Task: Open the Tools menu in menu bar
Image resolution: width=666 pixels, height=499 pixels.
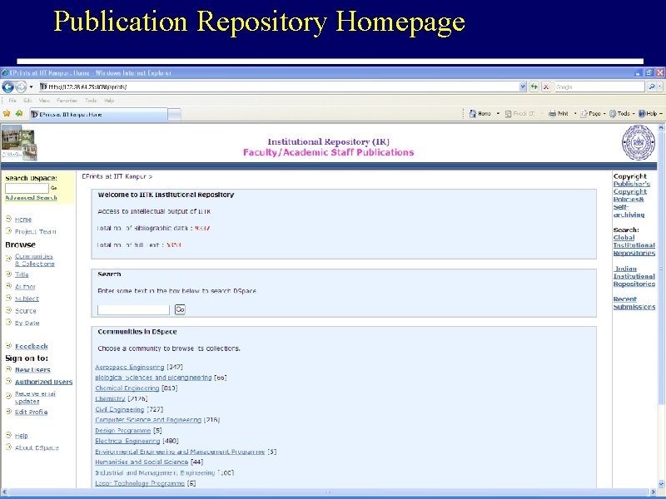Action: (x=91, y=101)
